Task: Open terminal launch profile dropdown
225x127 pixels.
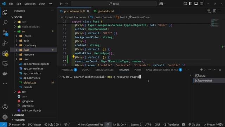Action: (205, 70)
